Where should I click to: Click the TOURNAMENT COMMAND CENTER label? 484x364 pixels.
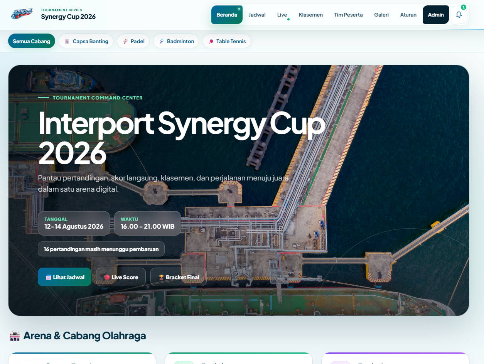pos(98,98)
